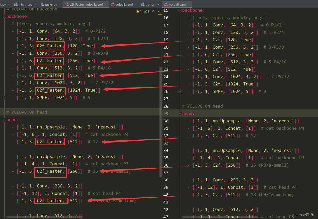Click '# 15 (P3/8-small)' comment on line 36
This screenshot has width=318, height=219.
[x=267, y=165]
